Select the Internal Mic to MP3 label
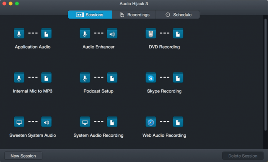Viewport: 268px width, 162px height. point(33,91)
